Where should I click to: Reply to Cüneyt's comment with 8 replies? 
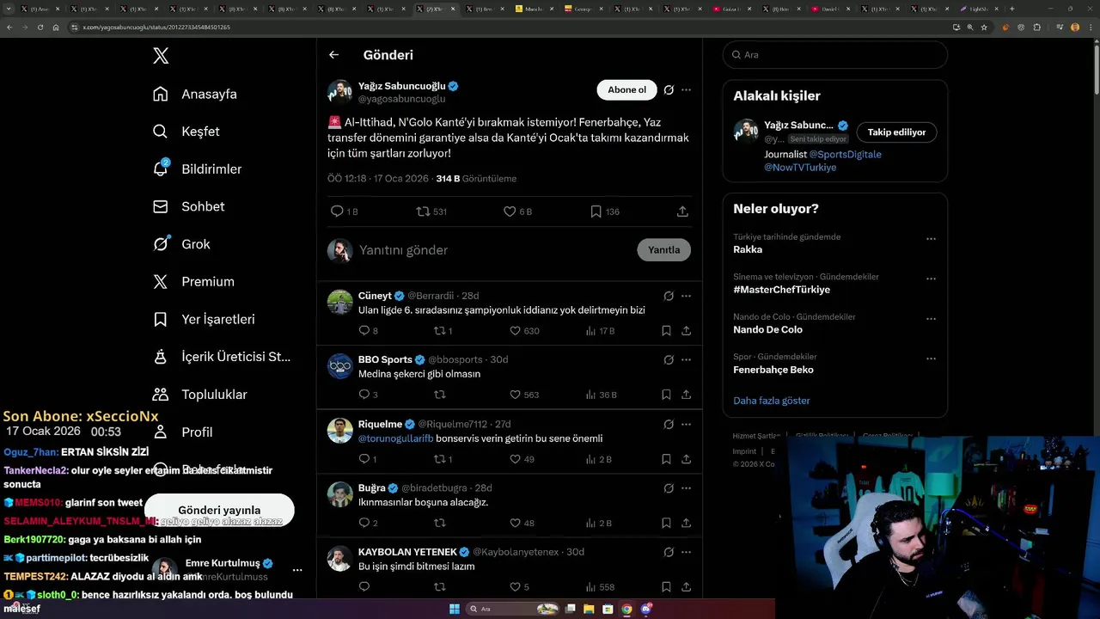point(368,331)
